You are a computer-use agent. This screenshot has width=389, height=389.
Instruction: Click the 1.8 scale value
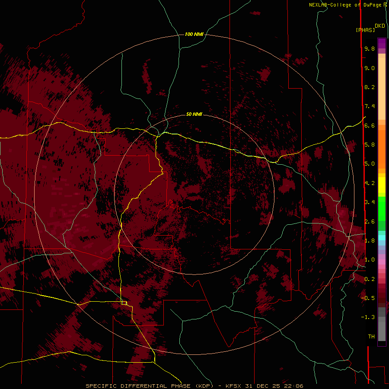click(x=370, y=241)
